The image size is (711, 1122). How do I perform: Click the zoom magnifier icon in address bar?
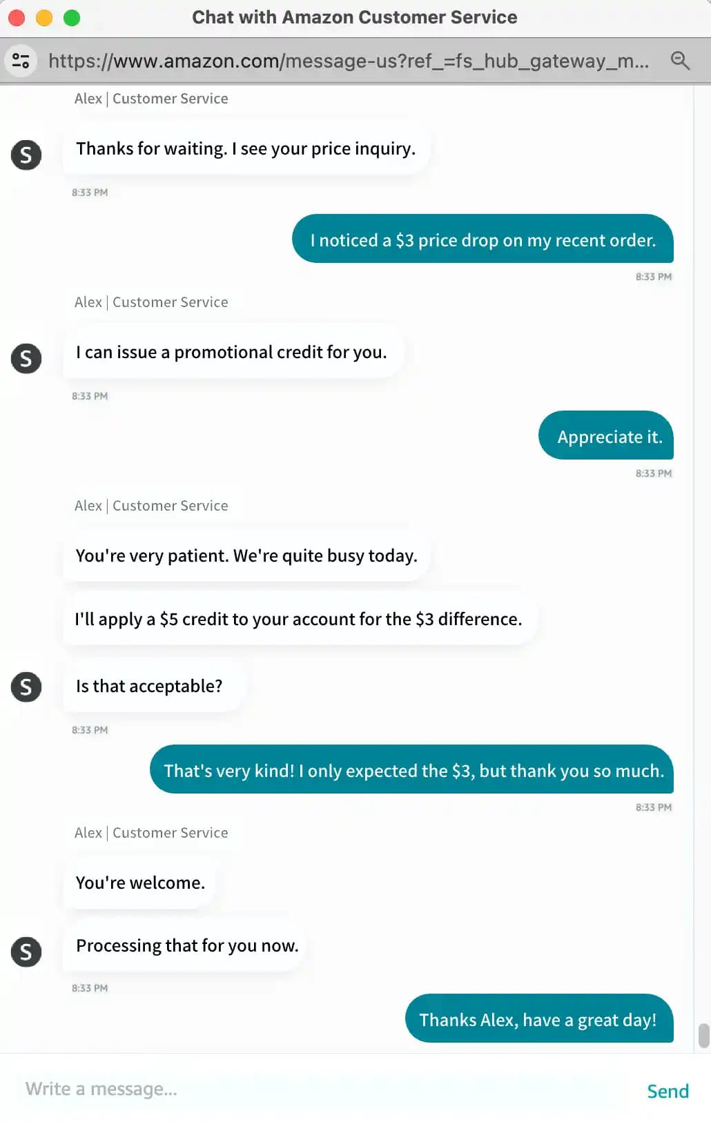click(680, 61)
